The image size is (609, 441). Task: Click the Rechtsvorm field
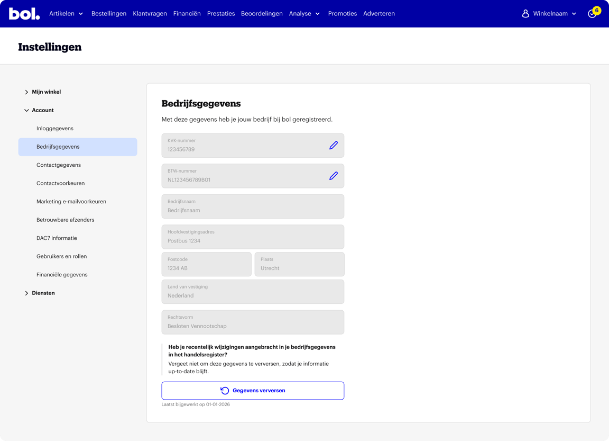pyautogui.click(x=253, y=322)
